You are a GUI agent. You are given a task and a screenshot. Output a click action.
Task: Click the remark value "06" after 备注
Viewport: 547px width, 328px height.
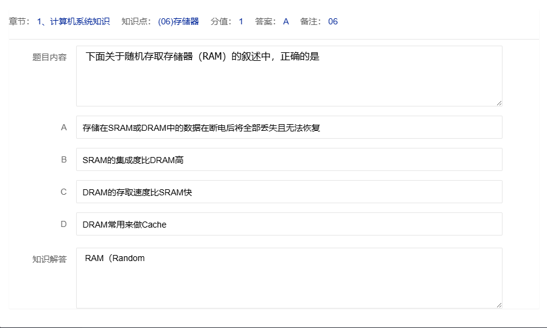pos(333,22)
